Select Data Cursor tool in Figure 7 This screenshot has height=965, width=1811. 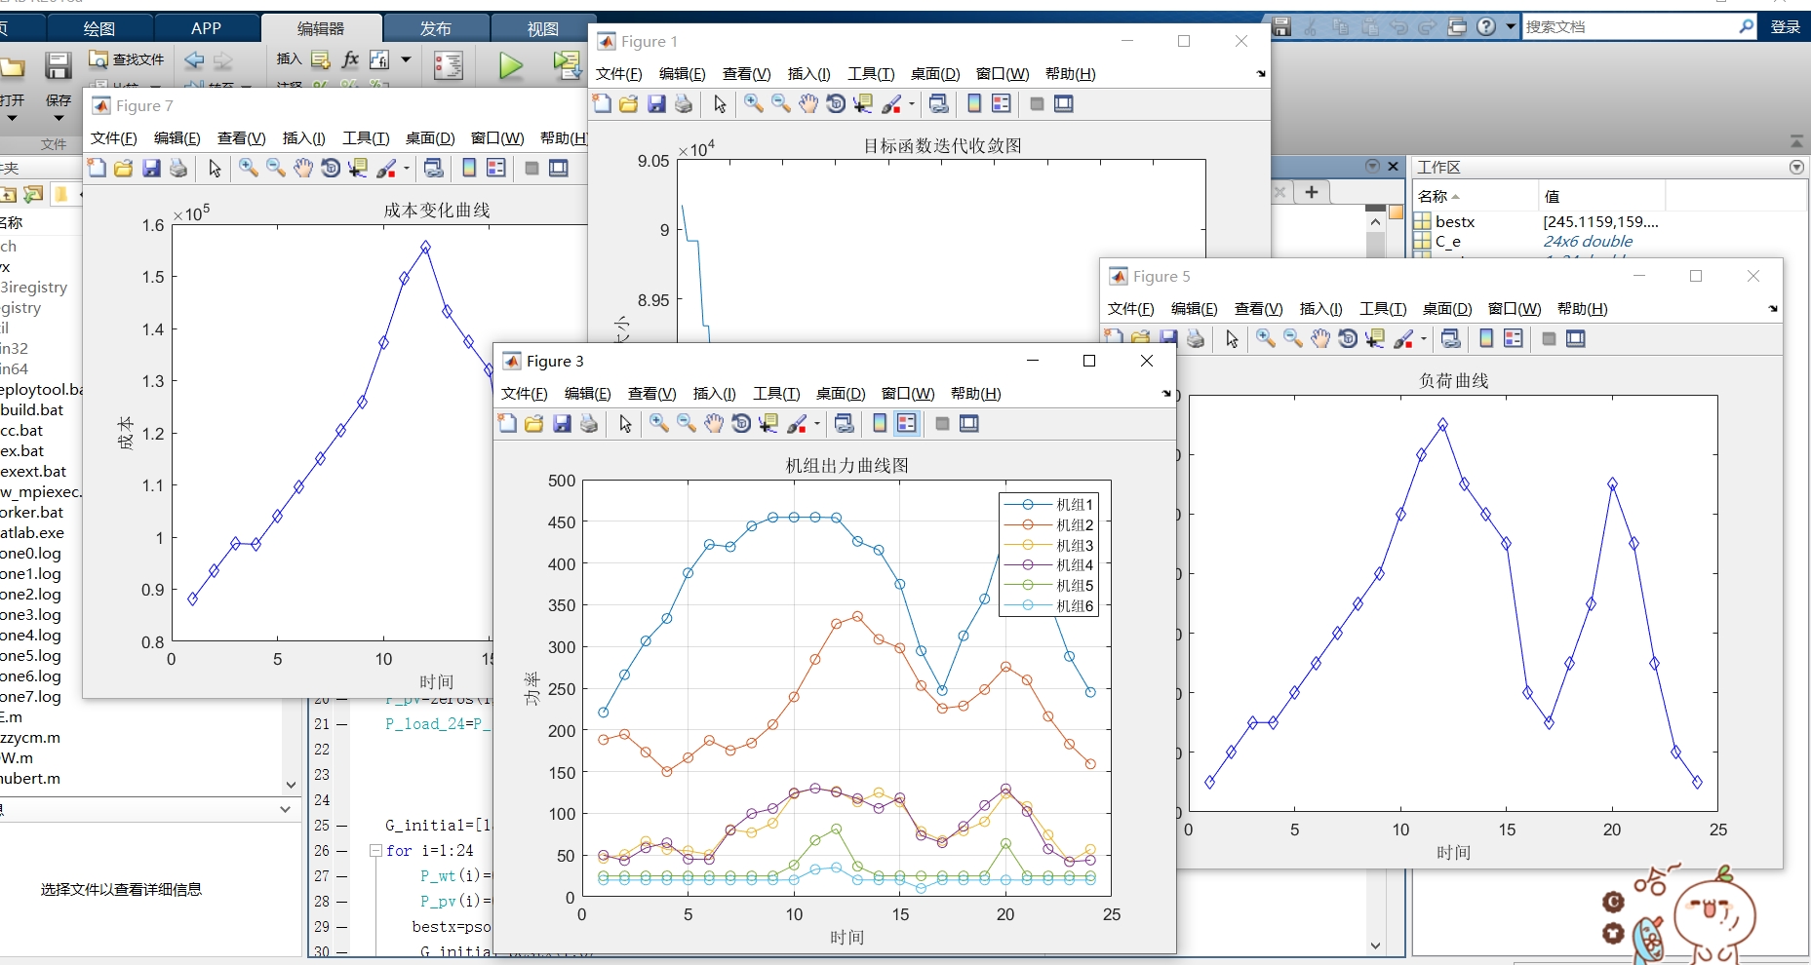pos(358,168)
